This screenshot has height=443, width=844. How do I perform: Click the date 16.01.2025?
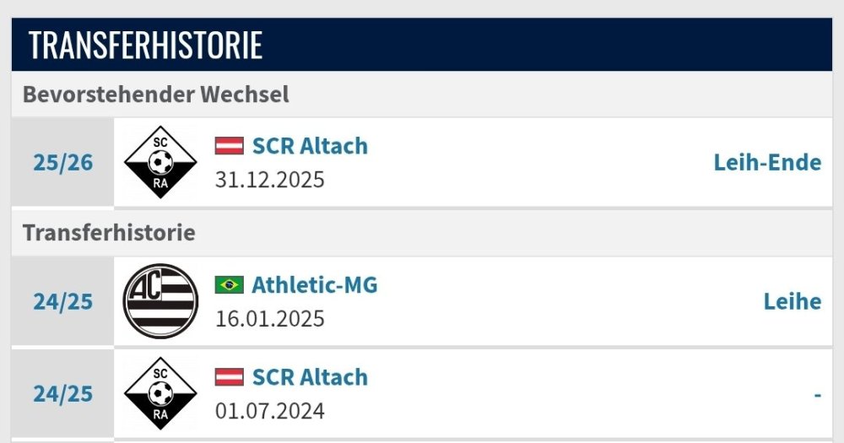coord(269,319)
